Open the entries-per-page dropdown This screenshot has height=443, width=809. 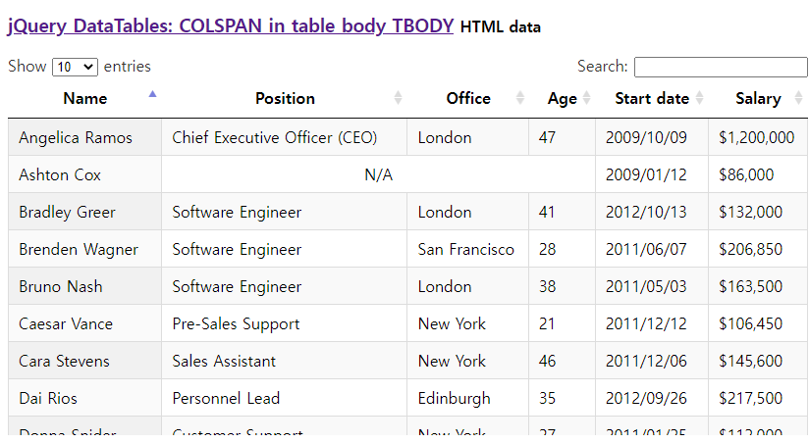[75, 67]
